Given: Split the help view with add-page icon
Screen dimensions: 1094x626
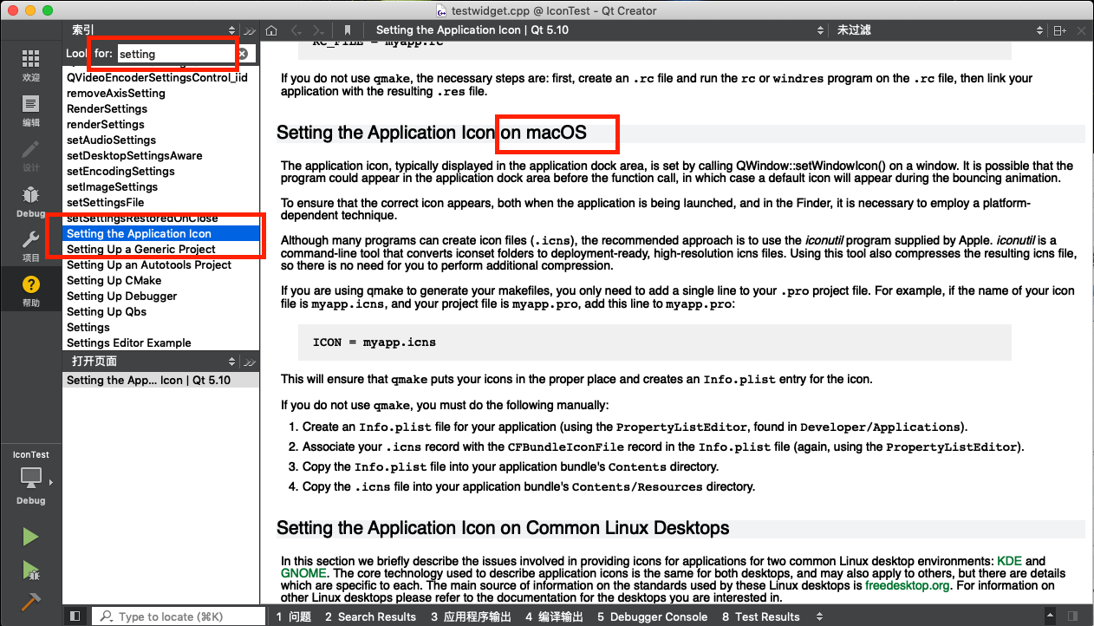Looking at the screenshot, I should [x=1058, y=29].
